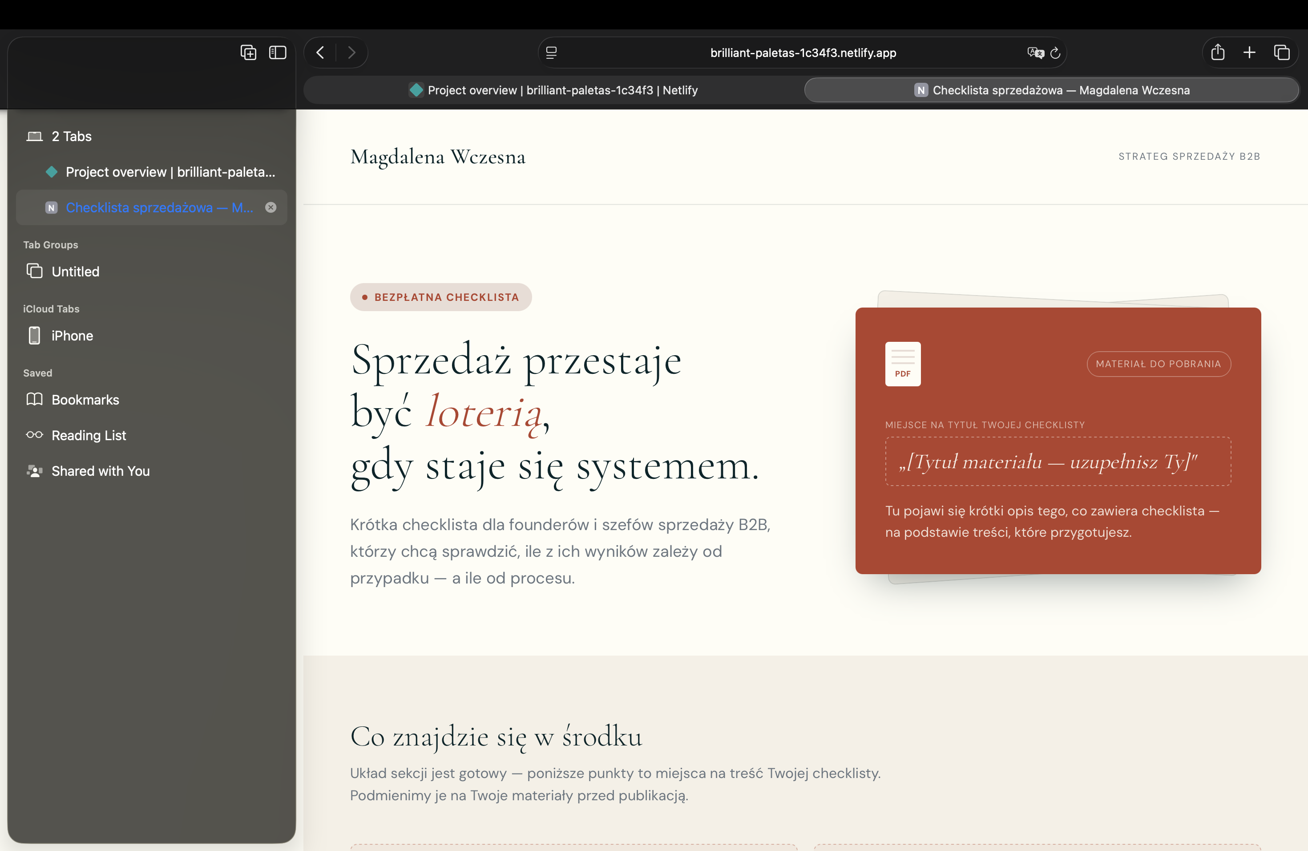Click the Saved section label

(x=37, y=373)
